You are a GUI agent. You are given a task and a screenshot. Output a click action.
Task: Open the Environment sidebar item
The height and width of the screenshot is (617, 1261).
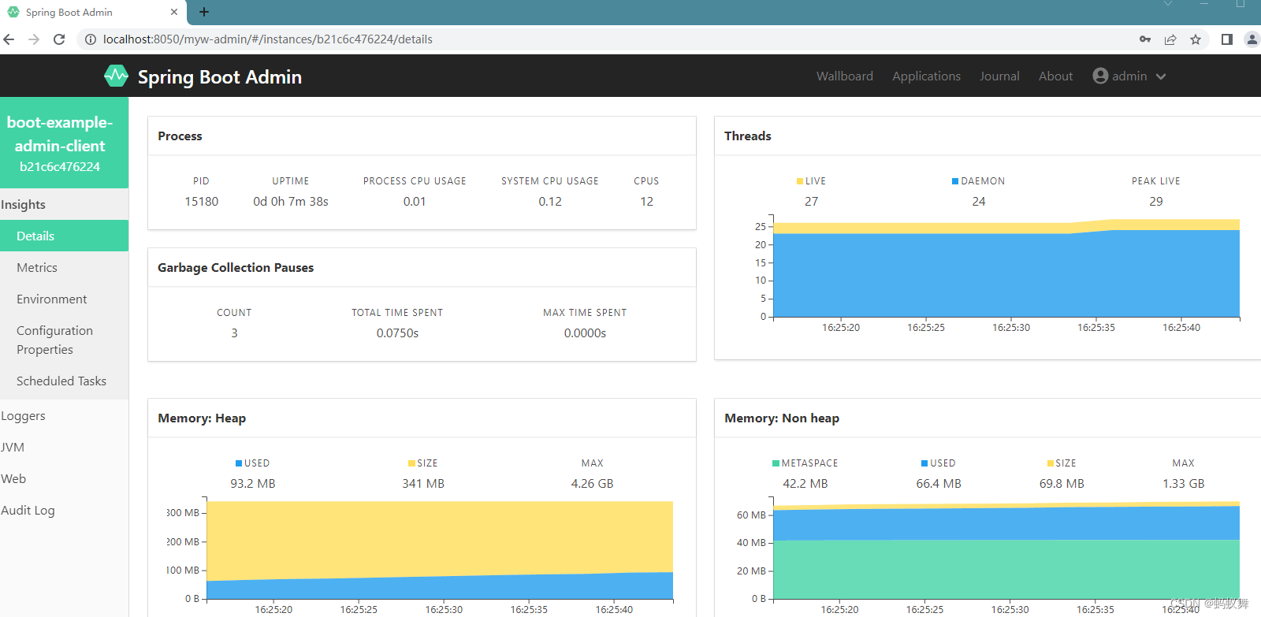point(64,299)
